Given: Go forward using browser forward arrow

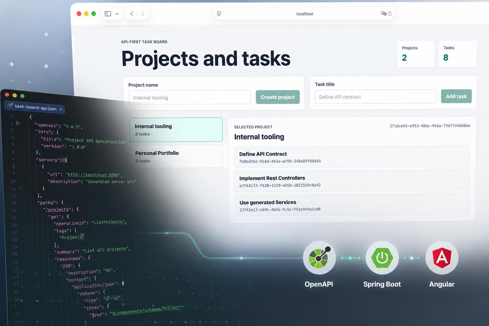Looking at the screenshot, I should [143, 14].
